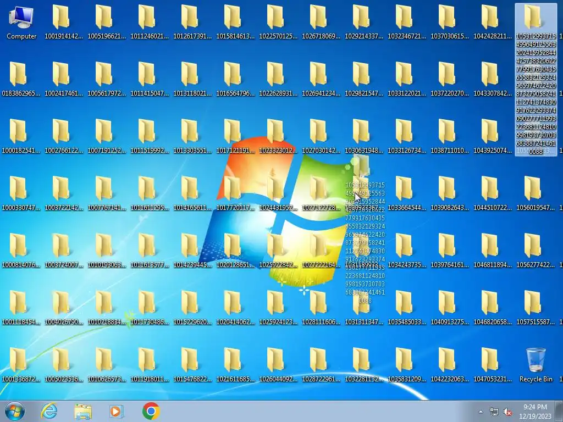This screenshot has height=422, width=563.
Task: Select folder 1000182541...
Action: (x=21, y=136)
